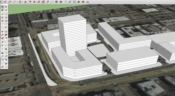175x96 pixels.
Task: Select the Axes tool
Action: 3,49
